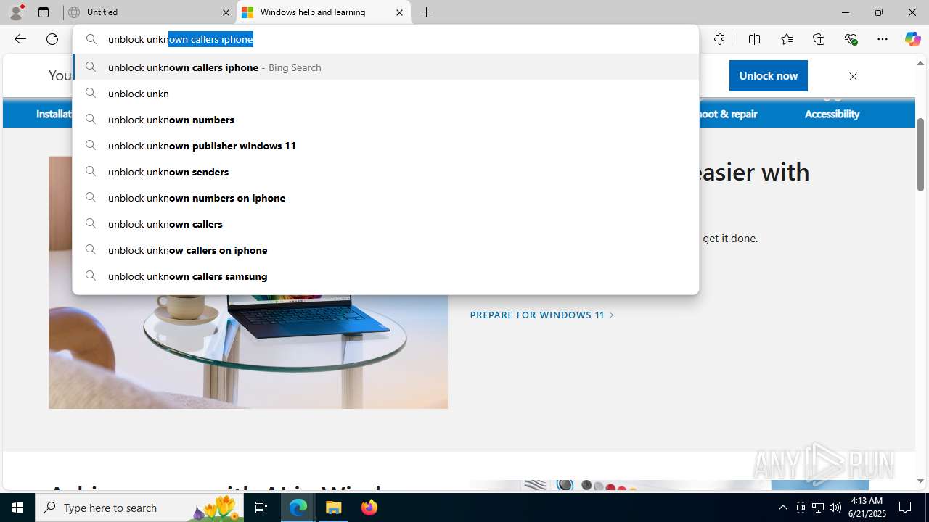Select 'unblock unknown numbers' suggestion
The image size is (929, 522).
pos(385,120)
